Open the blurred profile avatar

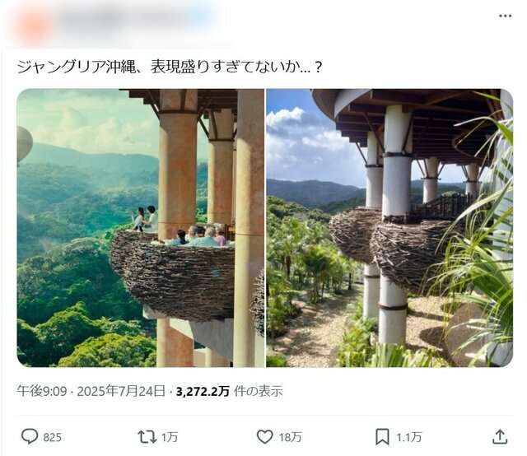pyautogui.click(x=33, y=23)
